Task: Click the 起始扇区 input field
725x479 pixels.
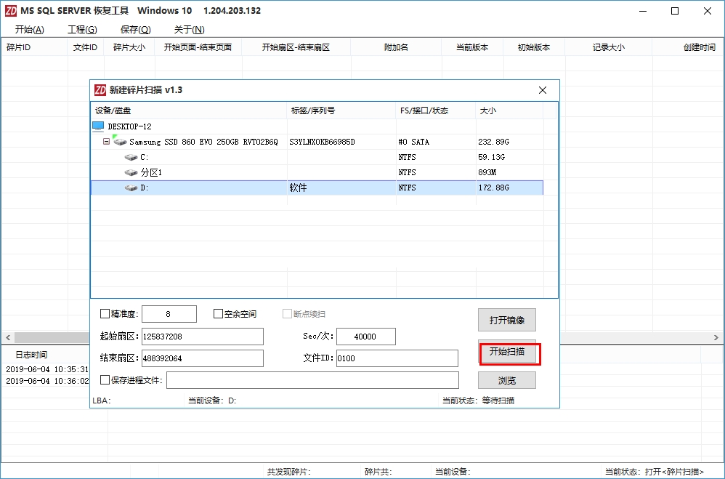Action: pyautogui.click(x=203, y=337)
